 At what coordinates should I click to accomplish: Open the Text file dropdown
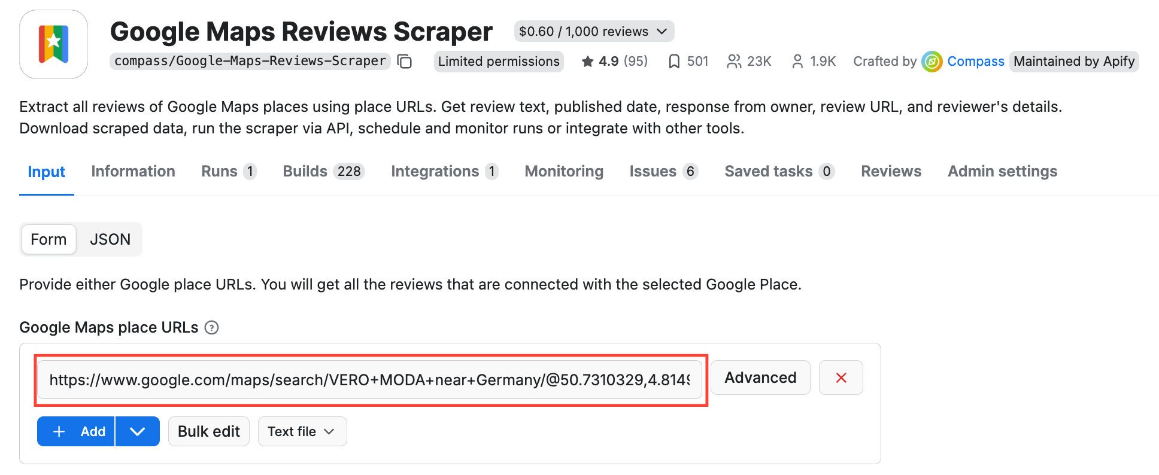pyautogui.click(x=302, y=431)
